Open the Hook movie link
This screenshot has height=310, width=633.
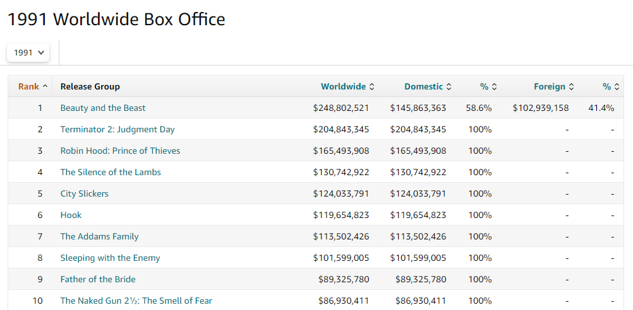coord(71,215)
